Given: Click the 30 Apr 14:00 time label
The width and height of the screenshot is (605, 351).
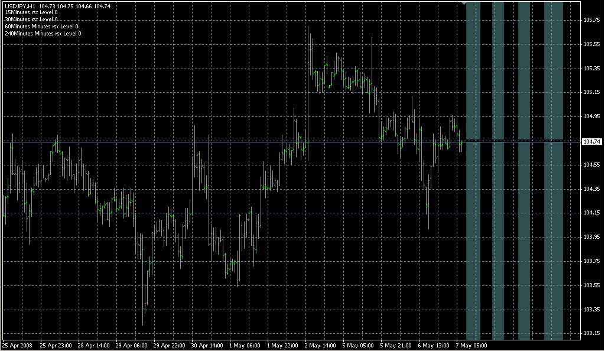Looking at the screenshot, I should point(207,346).
